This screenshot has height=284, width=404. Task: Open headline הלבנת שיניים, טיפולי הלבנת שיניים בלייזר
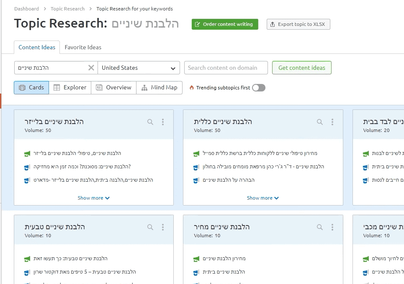click(x=77, y=153)
